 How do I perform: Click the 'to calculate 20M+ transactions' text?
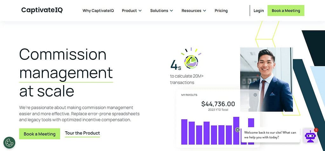pos(187,79)
